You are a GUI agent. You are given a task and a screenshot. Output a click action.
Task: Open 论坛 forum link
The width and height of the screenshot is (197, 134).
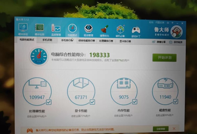point(151,22)
